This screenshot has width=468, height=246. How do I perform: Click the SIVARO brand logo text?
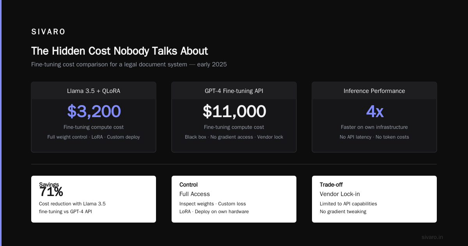(48, 32)
